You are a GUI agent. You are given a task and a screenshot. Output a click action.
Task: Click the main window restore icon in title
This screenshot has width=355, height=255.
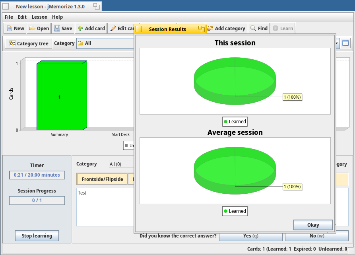pos(97,6)
